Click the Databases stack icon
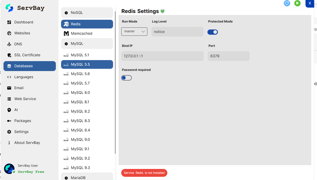317x180 pixels. pos(9,66)
